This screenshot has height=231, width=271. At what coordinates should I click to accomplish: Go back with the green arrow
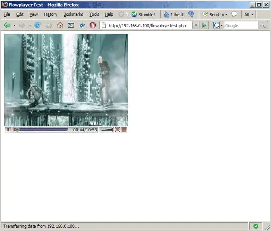7,25
